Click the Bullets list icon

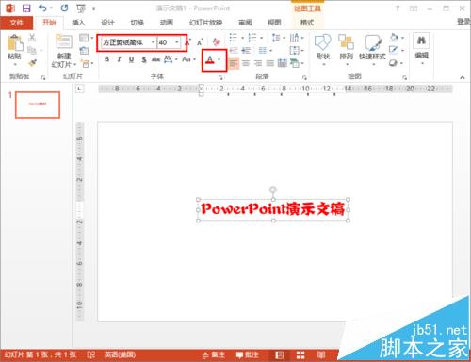point(234,38)
